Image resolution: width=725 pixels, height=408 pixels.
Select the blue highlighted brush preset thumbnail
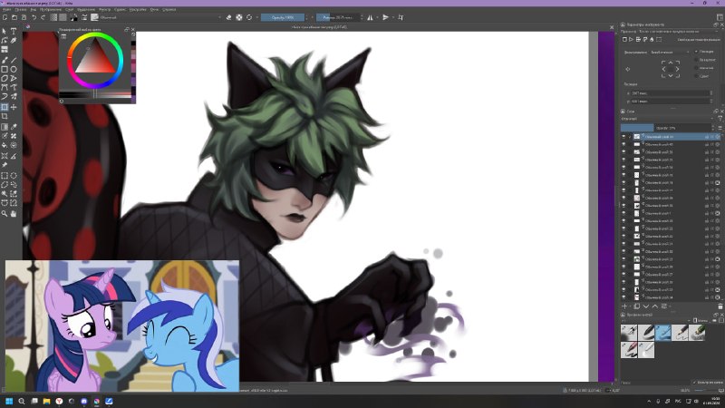(x=662, y=332)
